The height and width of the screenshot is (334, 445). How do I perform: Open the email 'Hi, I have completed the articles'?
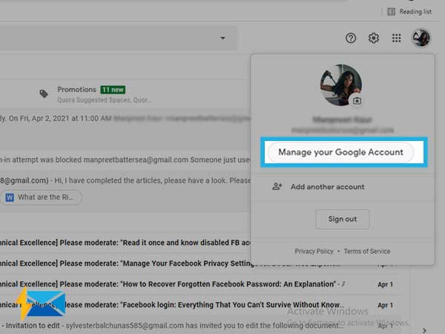pyautogui.click(x=125, y=180)
